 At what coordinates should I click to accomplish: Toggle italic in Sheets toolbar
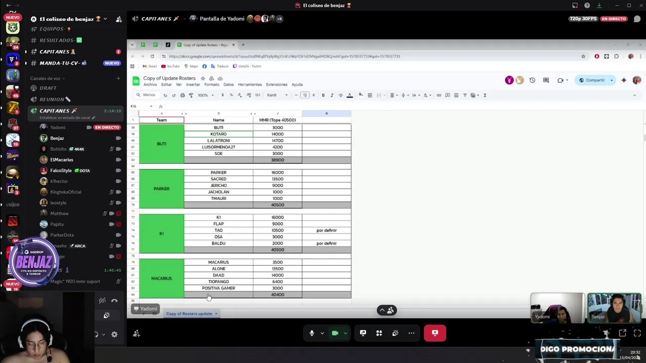coord(332,95)
